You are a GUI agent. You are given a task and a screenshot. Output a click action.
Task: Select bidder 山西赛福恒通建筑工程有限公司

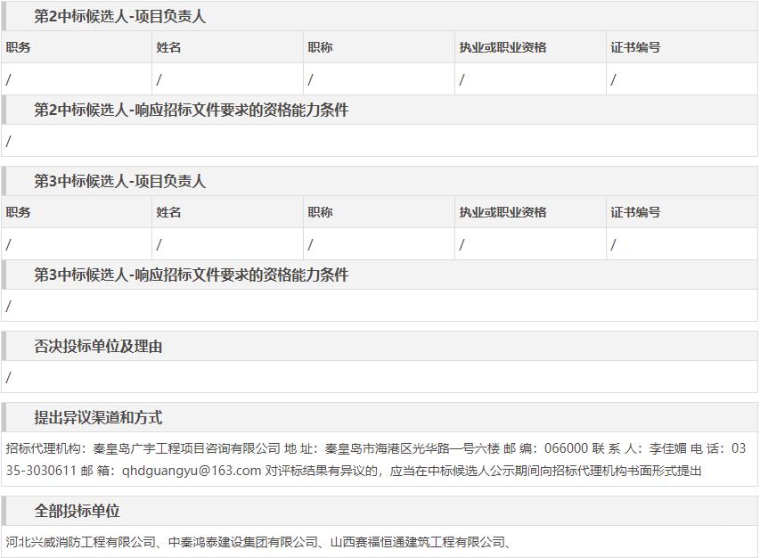(x=414, y=542)
